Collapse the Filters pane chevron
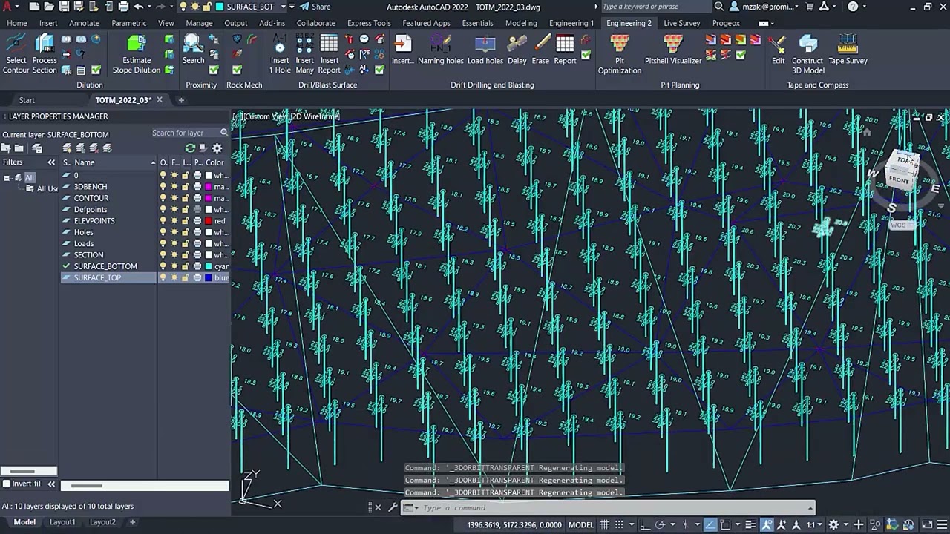 51,162
